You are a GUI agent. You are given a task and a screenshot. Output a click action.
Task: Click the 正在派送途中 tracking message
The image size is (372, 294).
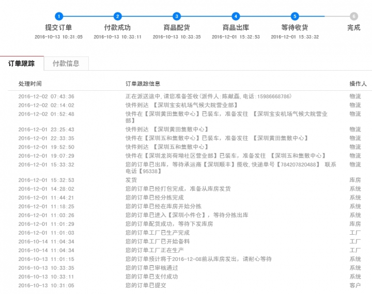pos(209,96)
